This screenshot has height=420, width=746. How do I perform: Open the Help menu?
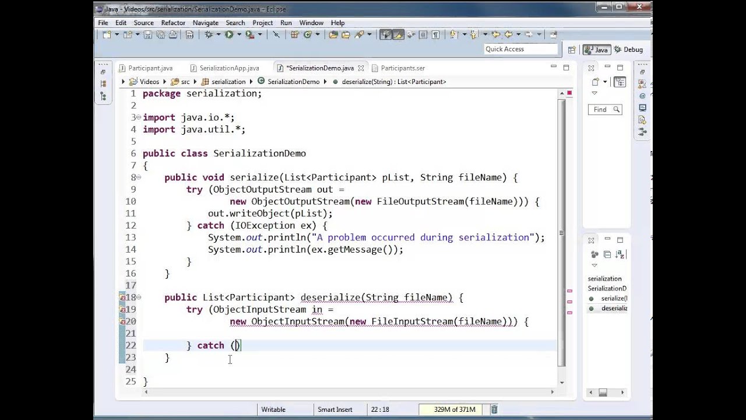click(x=338, y=23)
